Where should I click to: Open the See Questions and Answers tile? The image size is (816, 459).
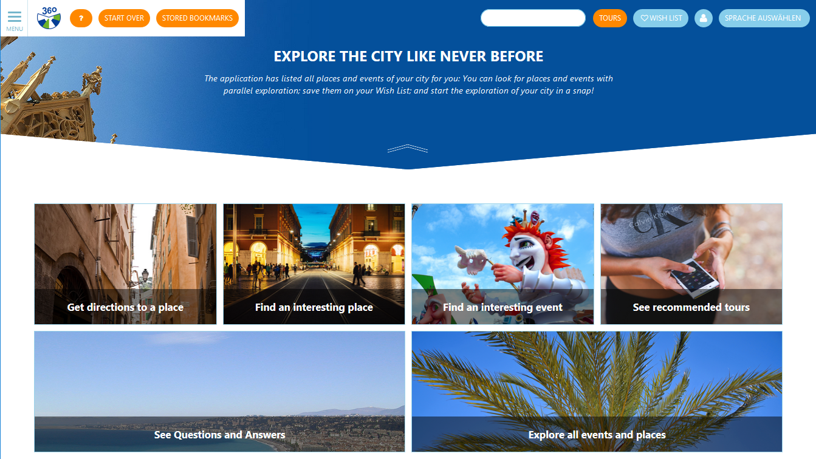tap(219, 392)
